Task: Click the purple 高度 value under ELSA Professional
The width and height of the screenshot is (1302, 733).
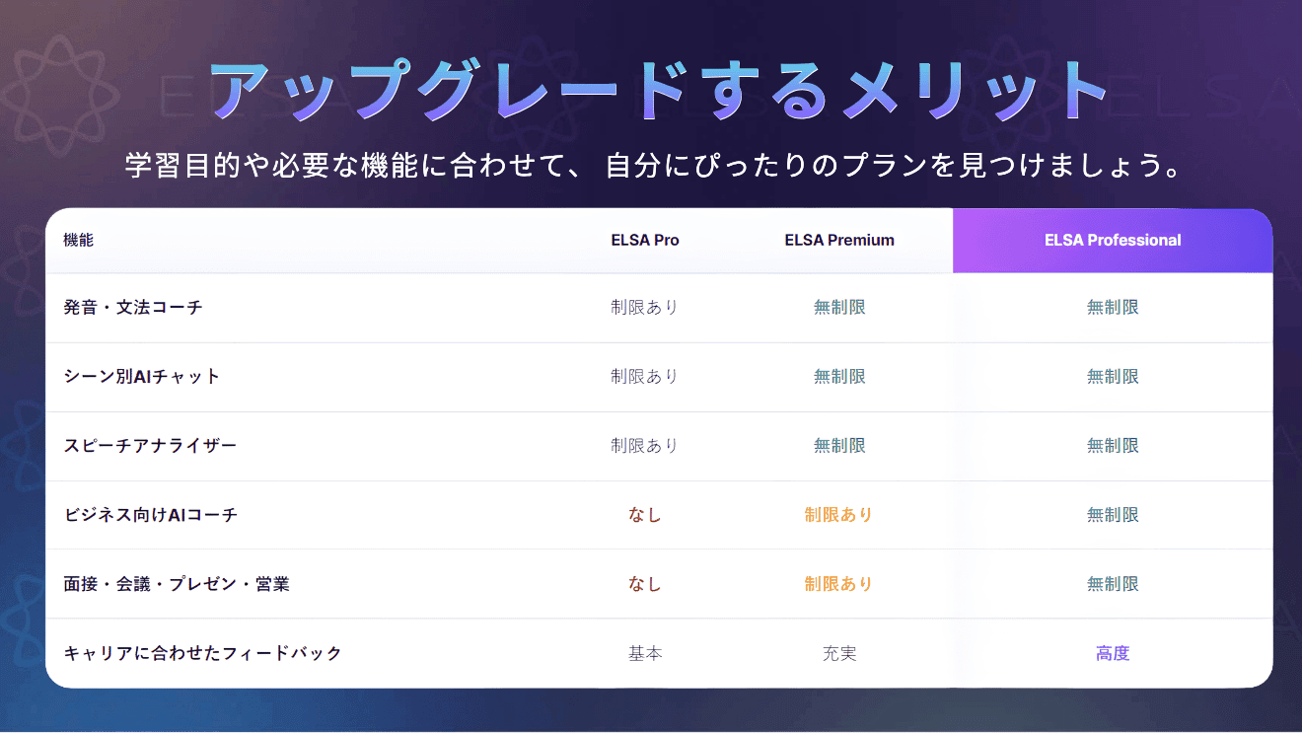Action: (x=1113, y=653)
